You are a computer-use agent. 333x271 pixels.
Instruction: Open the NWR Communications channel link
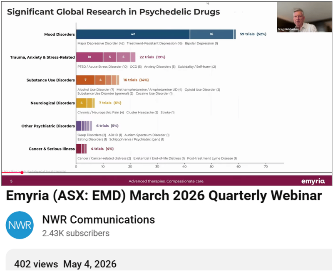(99, 220)
